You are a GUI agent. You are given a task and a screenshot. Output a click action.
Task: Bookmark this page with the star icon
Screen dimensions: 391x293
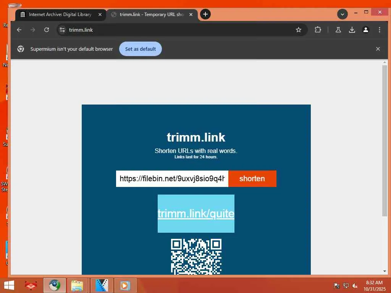(x=299, y=30)
